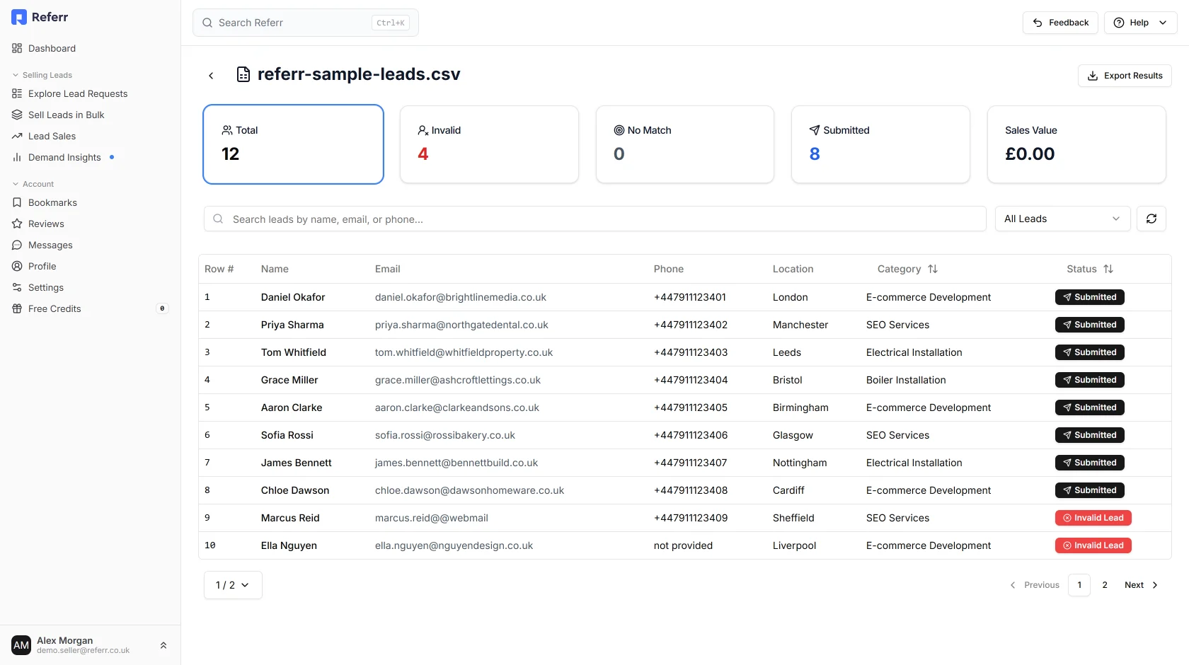The image size is (1189, 665).
Task: Click the search leads by name field
Action: tap(594, 219)
